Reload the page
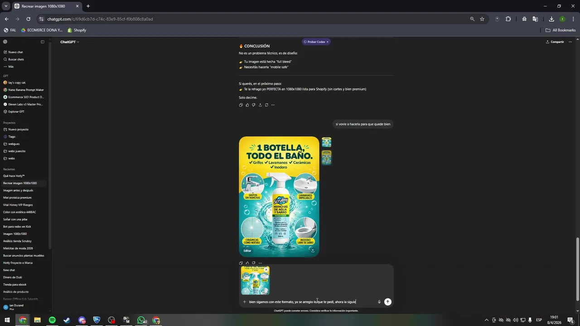 [28, 19]
